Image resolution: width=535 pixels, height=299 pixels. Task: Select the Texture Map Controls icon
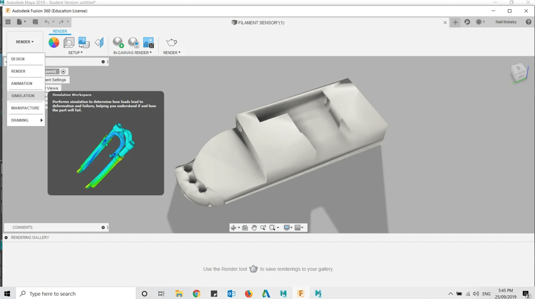pos(99,42)
